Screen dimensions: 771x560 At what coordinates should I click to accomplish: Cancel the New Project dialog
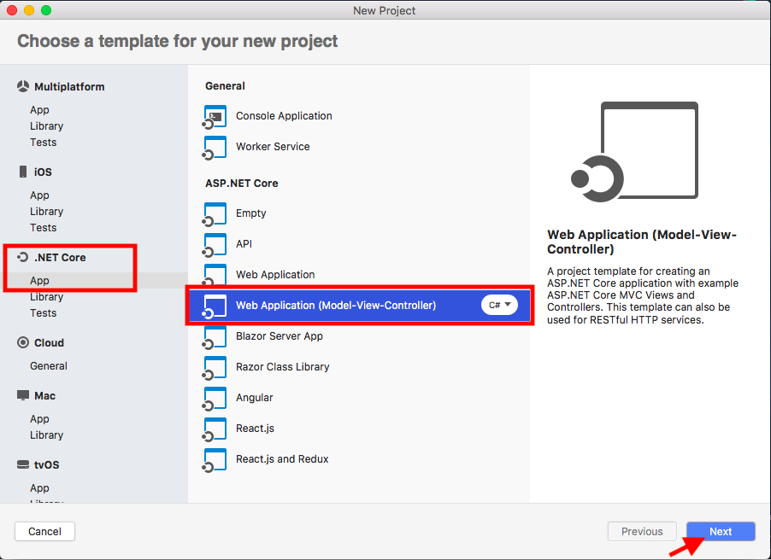[44, 532]
